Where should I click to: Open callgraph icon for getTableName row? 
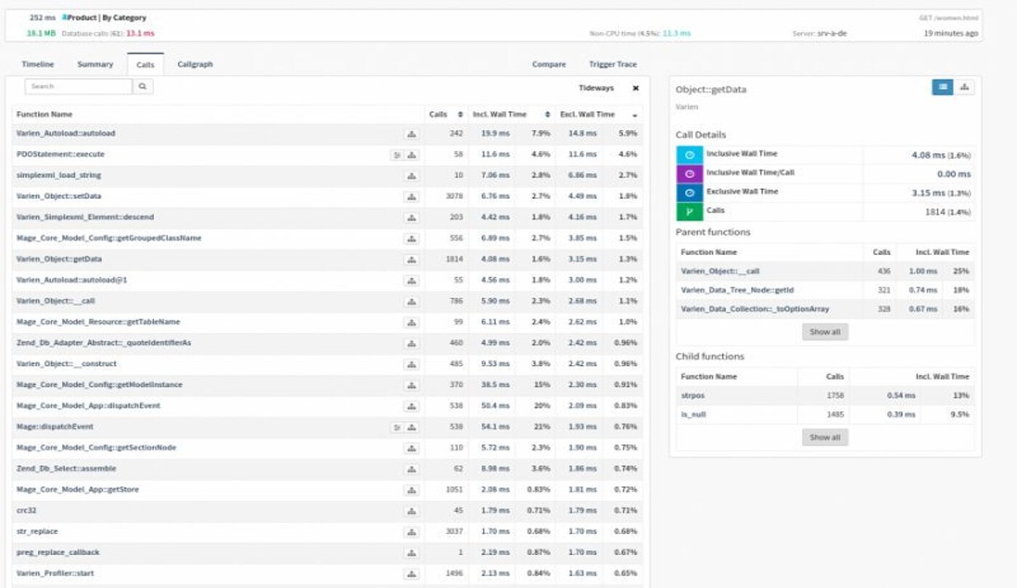412,322
